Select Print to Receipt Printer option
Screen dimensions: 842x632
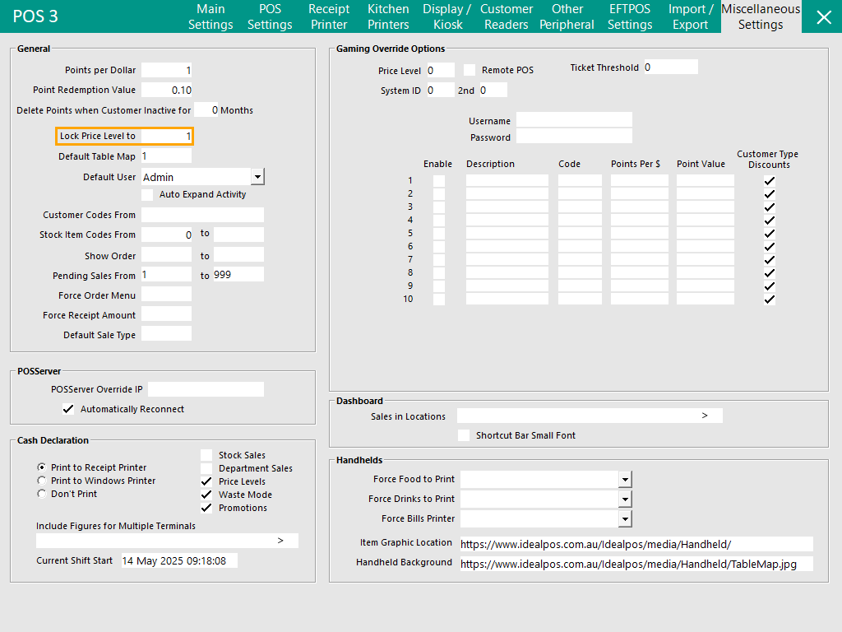[x=41, y=467]
